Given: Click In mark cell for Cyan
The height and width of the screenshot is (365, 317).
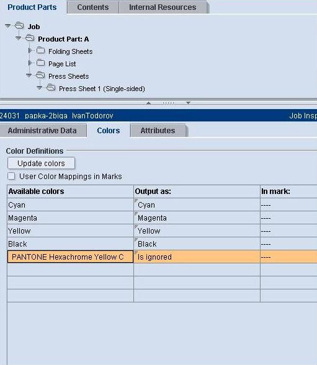Looking at the screenshot, I should click(x=288, y=205).
